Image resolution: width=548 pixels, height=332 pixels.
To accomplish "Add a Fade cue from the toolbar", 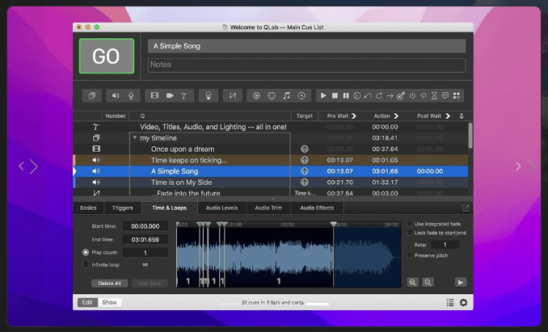I will (x=233, y=95).
